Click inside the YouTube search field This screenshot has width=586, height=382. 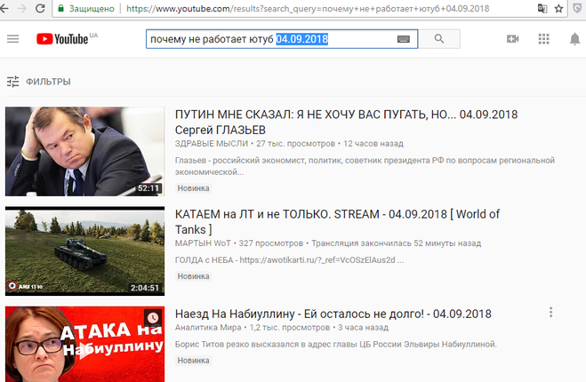tap(267, 40)
